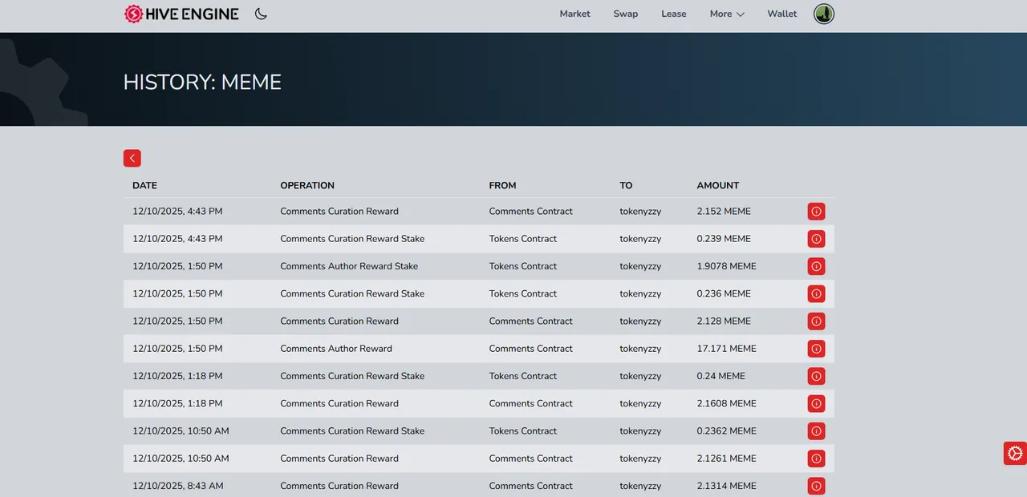
Task: Open the red settings gear widget
Action: pyautogui.click(x=1015, y=453)
